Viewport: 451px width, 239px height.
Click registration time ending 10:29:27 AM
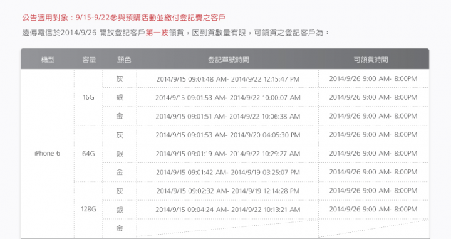228,154
